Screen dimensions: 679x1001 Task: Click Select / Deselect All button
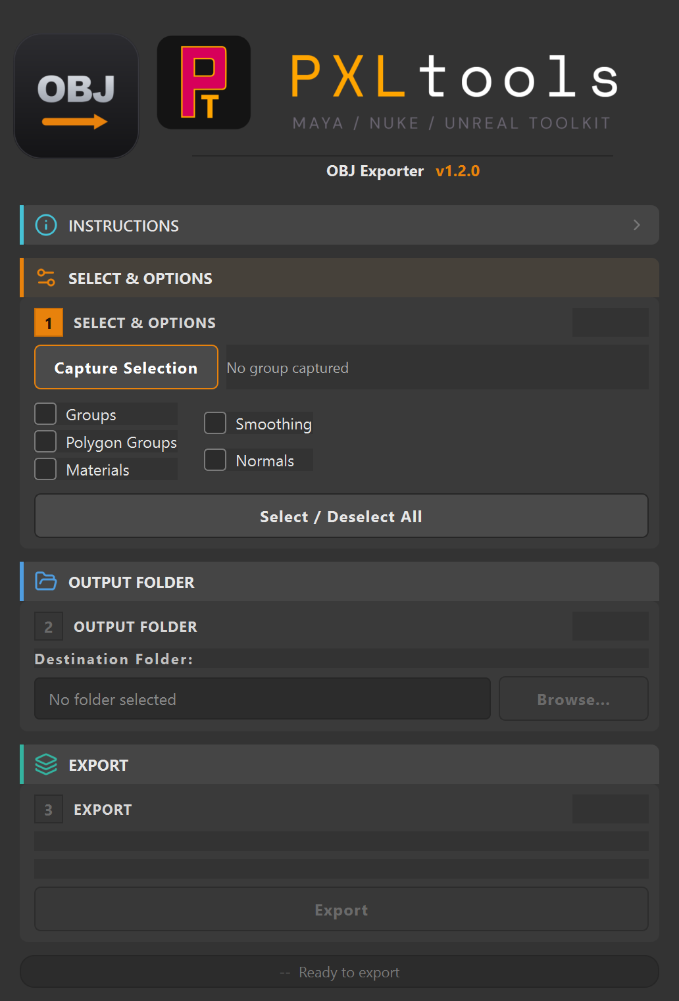point(341,516)
